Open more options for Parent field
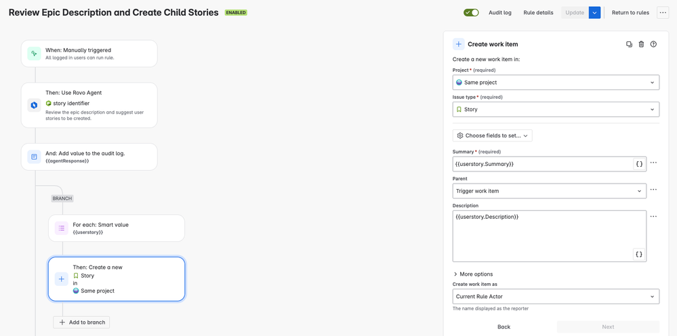Viewport: 677px width, 336px height. (x=653, y=190)
